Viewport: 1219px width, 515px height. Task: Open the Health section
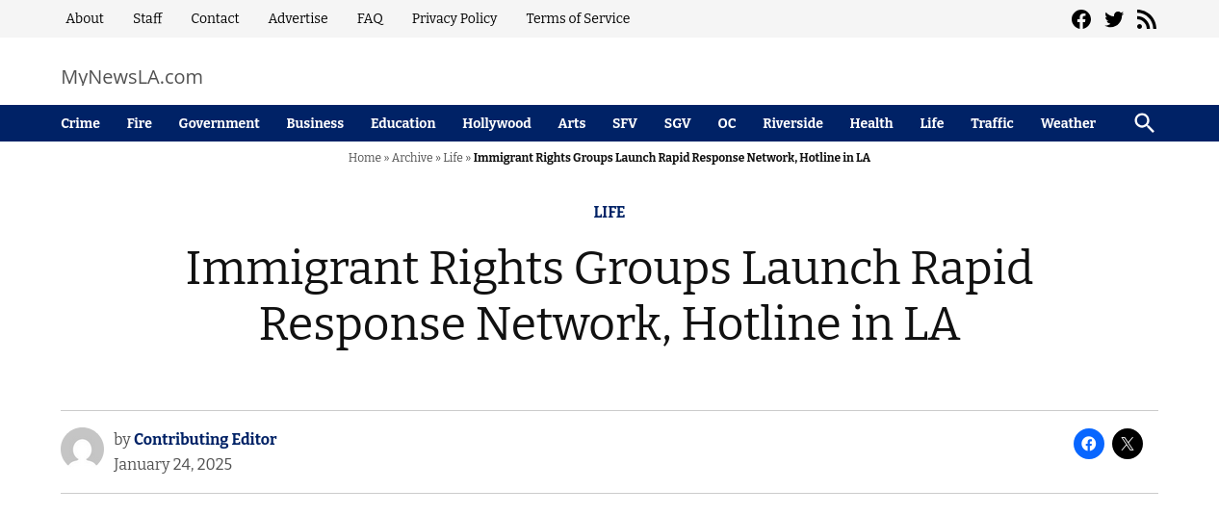pyautogui.click(x=871, y=123)
